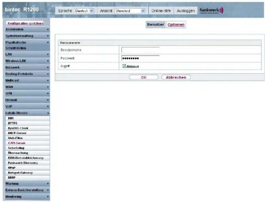Screen dimensions: 265x202
Task: Open the UPnP menu item
Action: (28, 168)
